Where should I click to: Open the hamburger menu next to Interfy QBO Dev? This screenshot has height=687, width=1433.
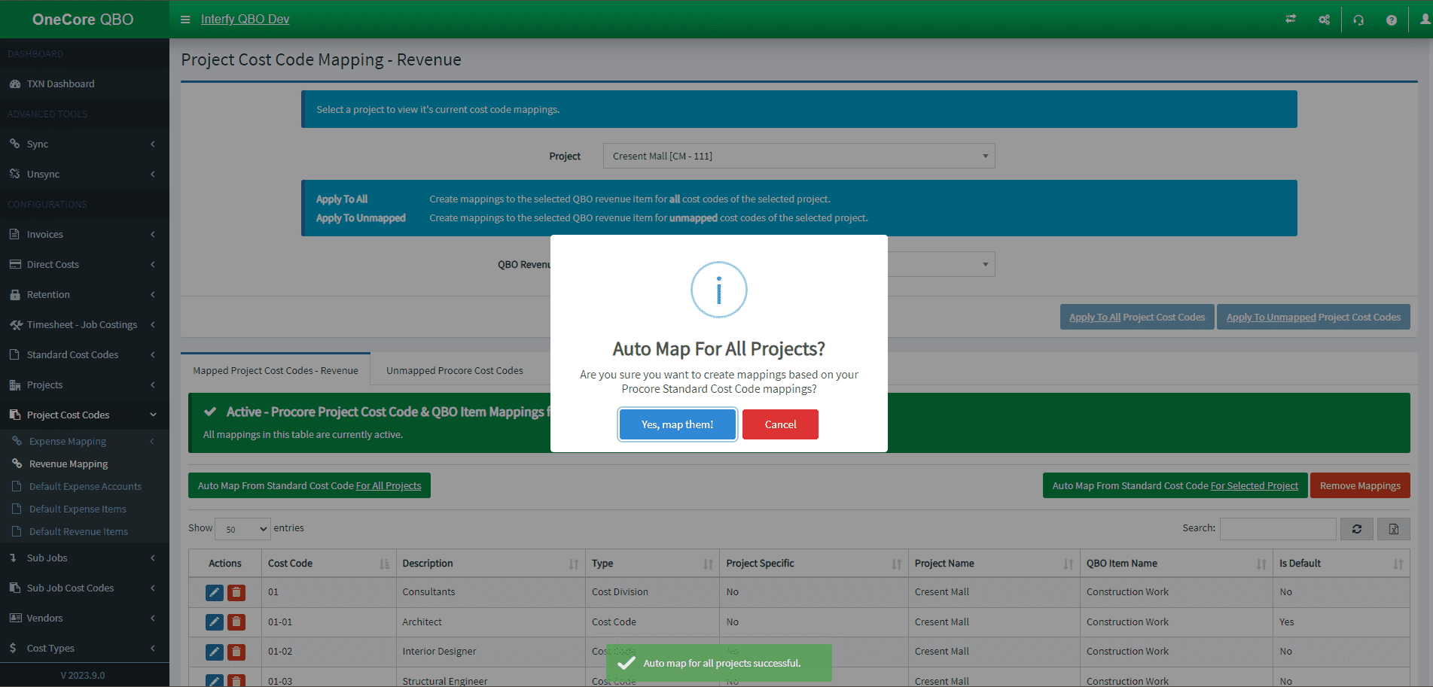click(185, 19)
